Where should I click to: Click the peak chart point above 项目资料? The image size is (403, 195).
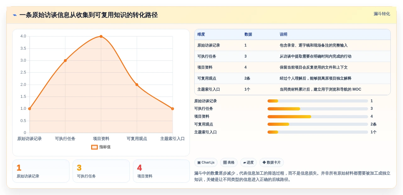pyautogui.click(x=101, y=36)
